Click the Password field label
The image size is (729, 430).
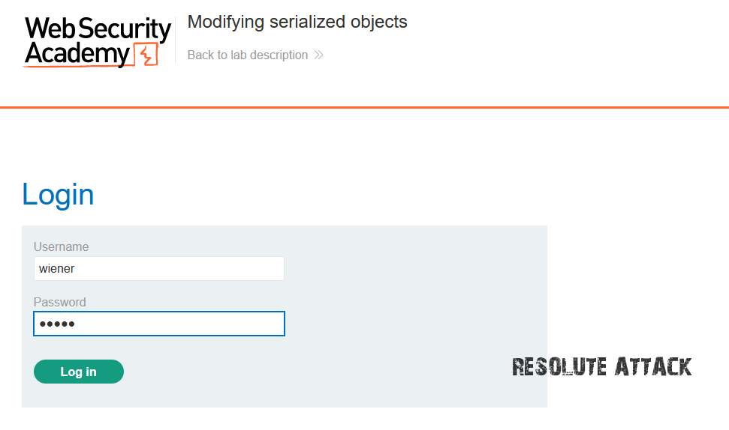coord(59,302)
